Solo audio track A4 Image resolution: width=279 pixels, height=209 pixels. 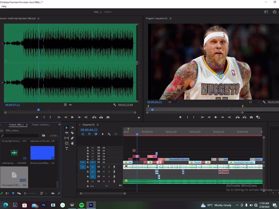[109, 181]
